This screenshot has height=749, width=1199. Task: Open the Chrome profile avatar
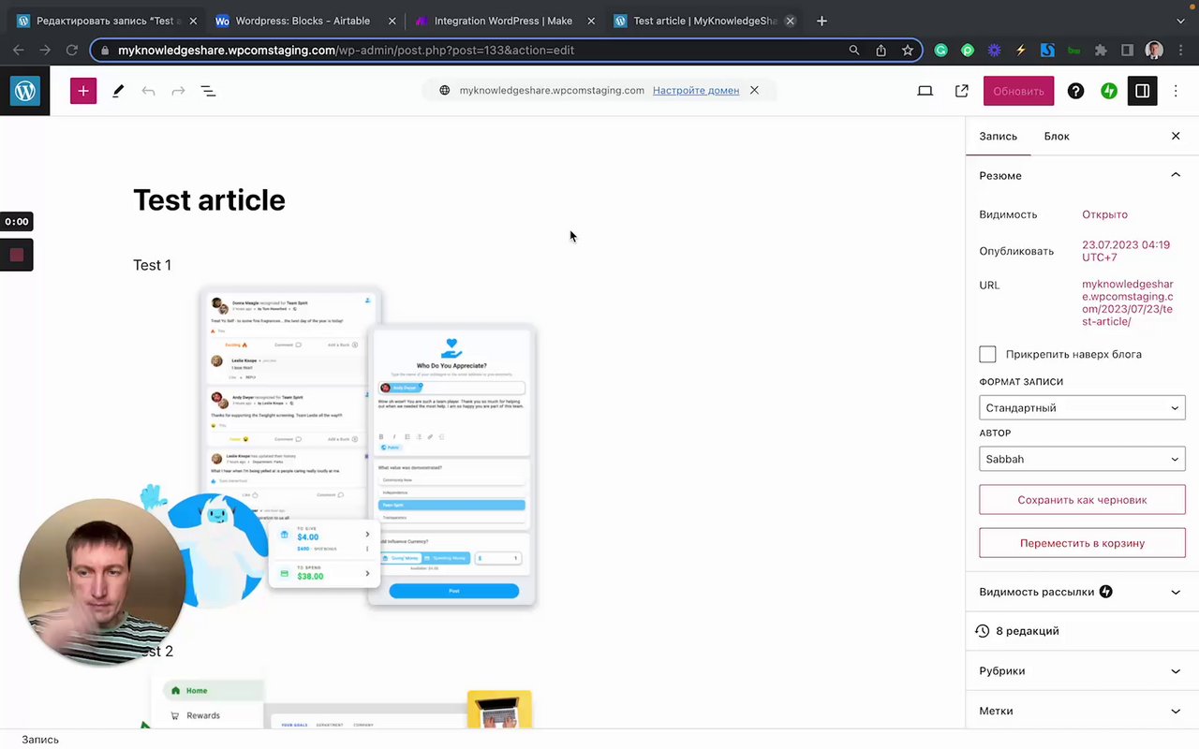[1154, 51]
